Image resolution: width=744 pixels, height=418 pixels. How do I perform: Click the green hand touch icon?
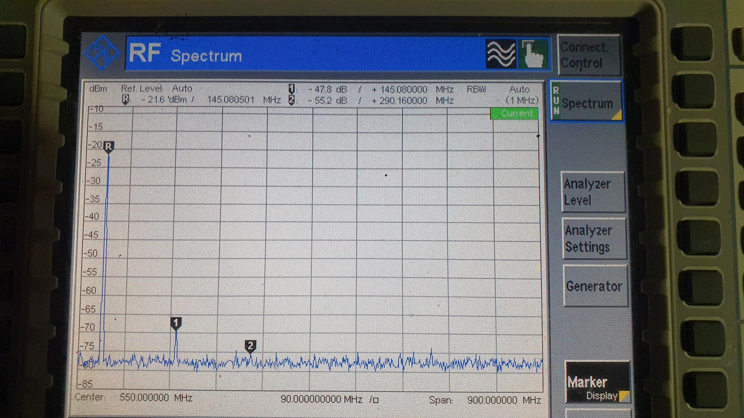pos(533,54)
